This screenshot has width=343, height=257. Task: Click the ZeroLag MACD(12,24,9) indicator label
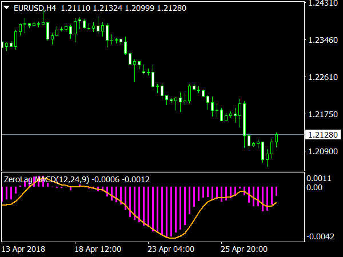click(47, 180)
